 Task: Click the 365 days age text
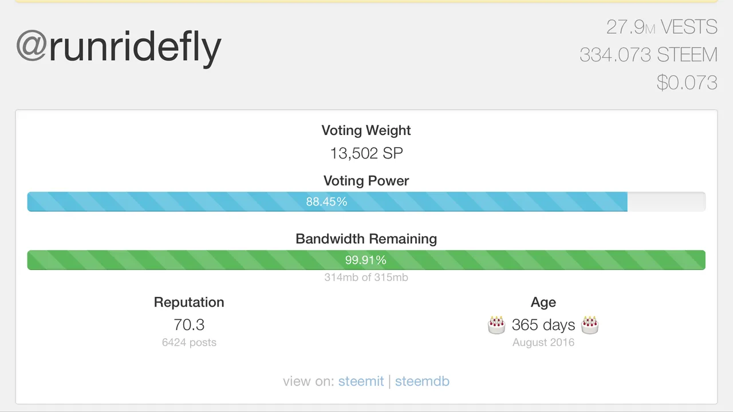tap(543, 325)
